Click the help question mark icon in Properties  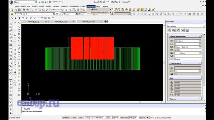[187, 30]
